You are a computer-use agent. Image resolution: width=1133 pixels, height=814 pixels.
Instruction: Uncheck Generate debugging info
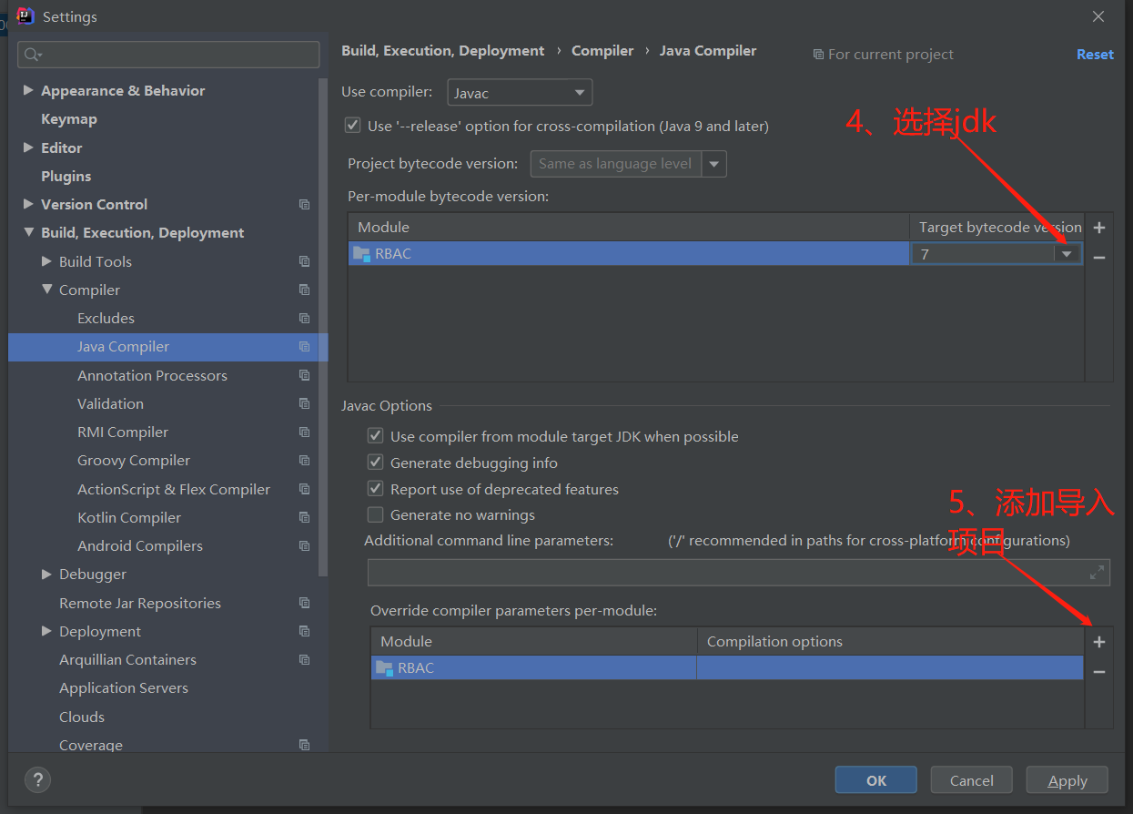click(x=375, y=463)
